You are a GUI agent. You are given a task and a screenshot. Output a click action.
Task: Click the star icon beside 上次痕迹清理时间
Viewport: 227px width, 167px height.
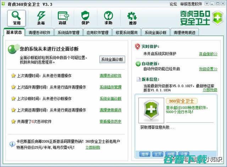13,110
